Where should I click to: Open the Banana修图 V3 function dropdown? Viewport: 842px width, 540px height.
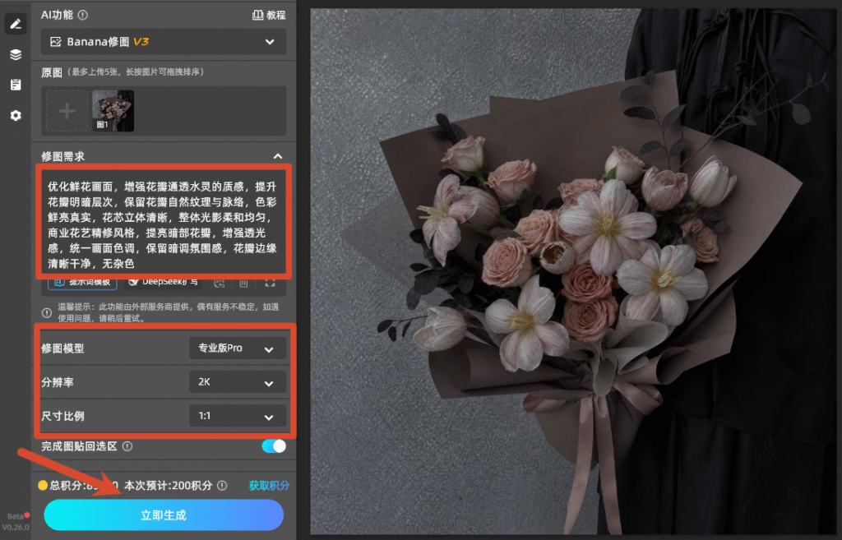pos(164,41)
